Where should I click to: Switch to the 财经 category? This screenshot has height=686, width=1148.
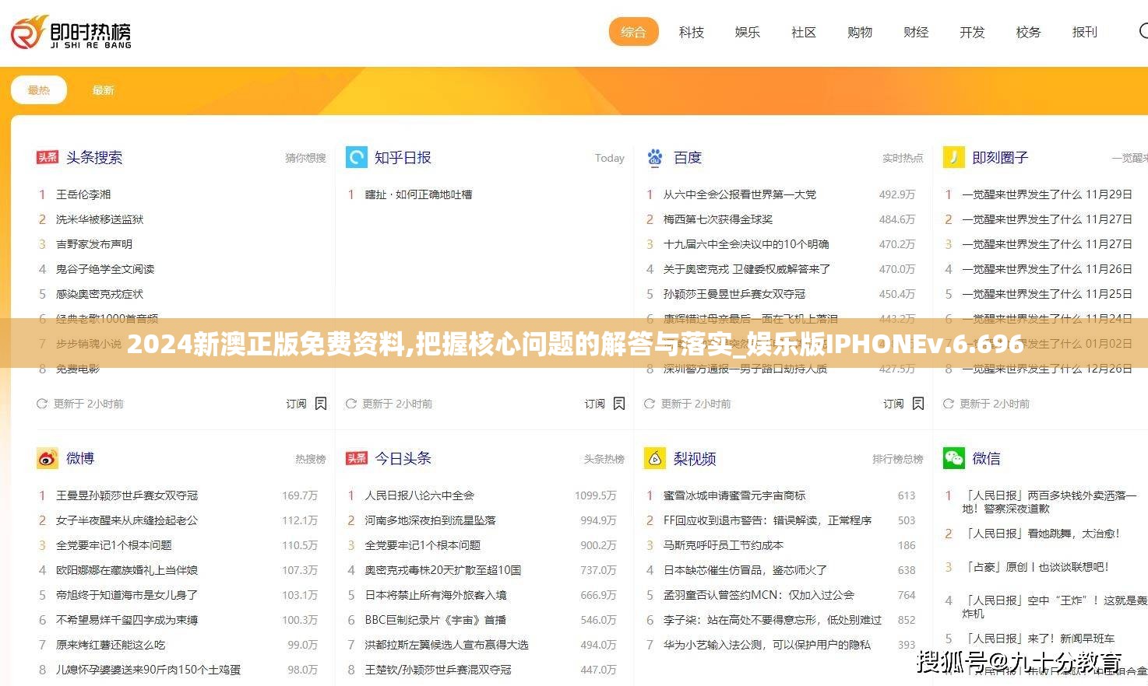pyautogui.click(x=916, y=32)
